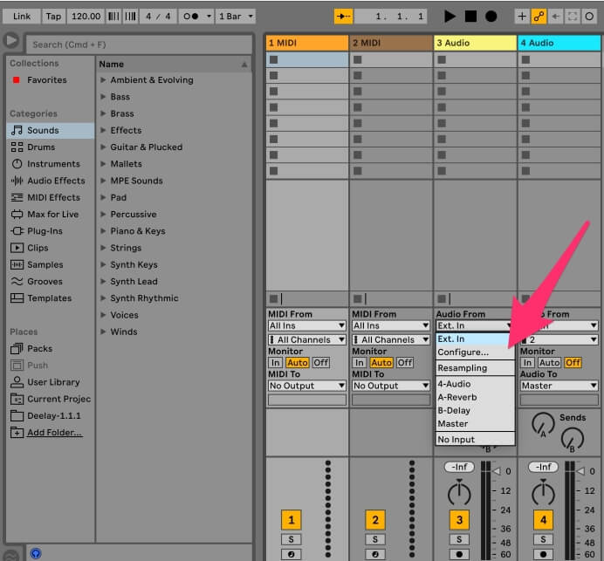Image resolution: width=604 pixels, height=561 pixels.
Task: Open the Audio Effects category
Action: click(56, 181)
